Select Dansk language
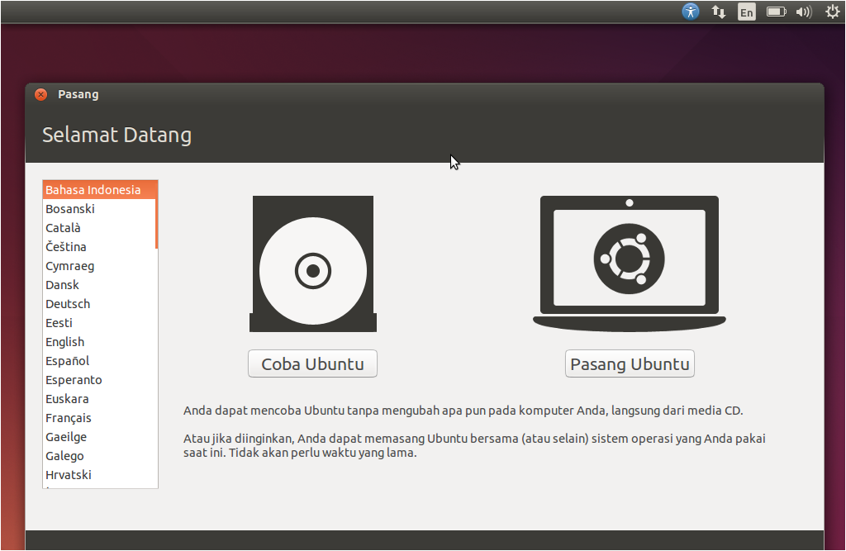The width and height of the screenshot is (846, 551). point(99,285)
